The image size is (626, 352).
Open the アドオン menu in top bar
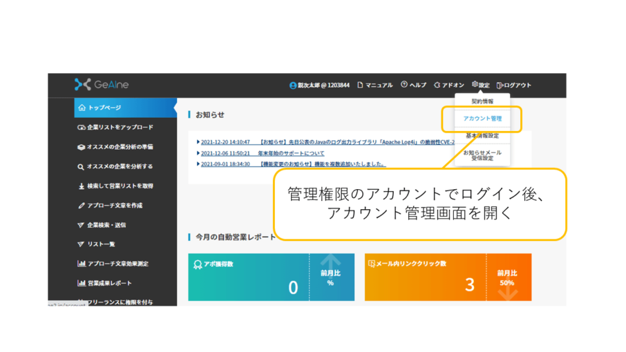pos(449,86)
